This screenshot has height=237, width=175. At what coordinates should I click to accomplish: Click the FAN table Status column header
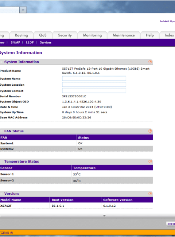point(114,137)
